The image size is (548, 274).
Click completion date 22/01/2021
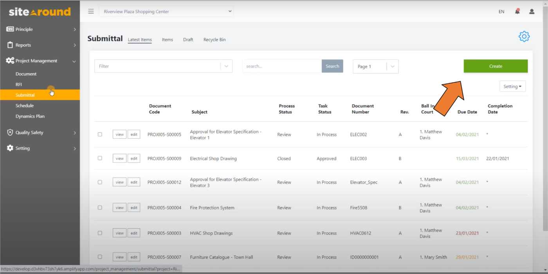(498, 159)
